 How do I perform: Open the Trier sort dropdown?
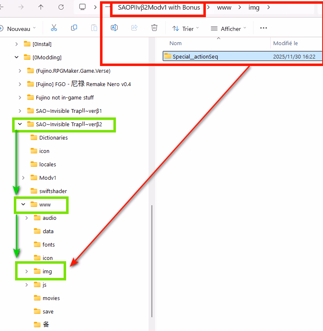pyautogui.click(x=186, y=28)
